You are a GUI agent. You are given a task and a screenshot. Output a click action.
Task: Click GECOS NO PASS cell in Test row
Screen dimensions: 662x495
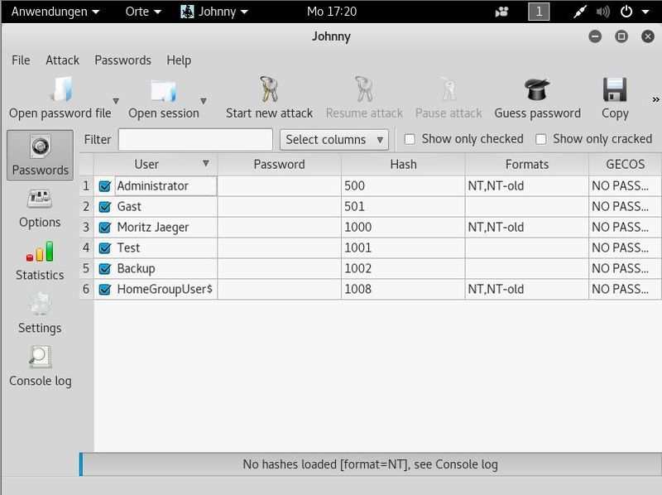click(626, 248)
